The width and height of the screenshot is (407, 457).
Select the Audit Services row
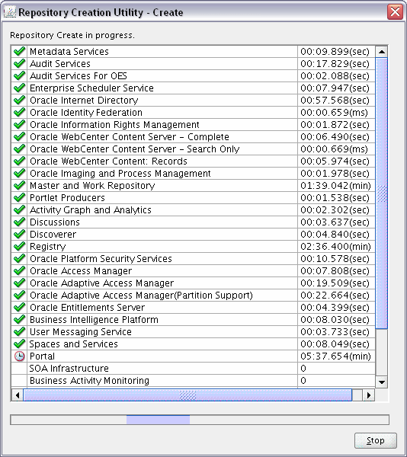(194, 64)
